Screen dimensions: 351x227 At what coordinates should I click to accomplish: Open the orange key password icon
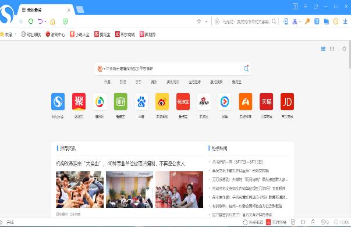pyautogui.click(x=307, y=22)
